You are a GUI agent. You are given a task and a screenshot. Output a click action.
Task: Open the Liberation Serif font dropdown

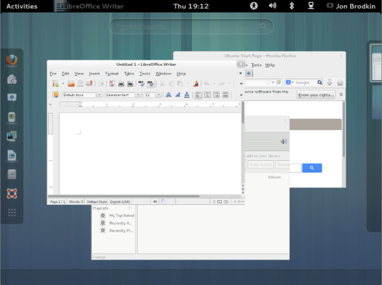138,94
